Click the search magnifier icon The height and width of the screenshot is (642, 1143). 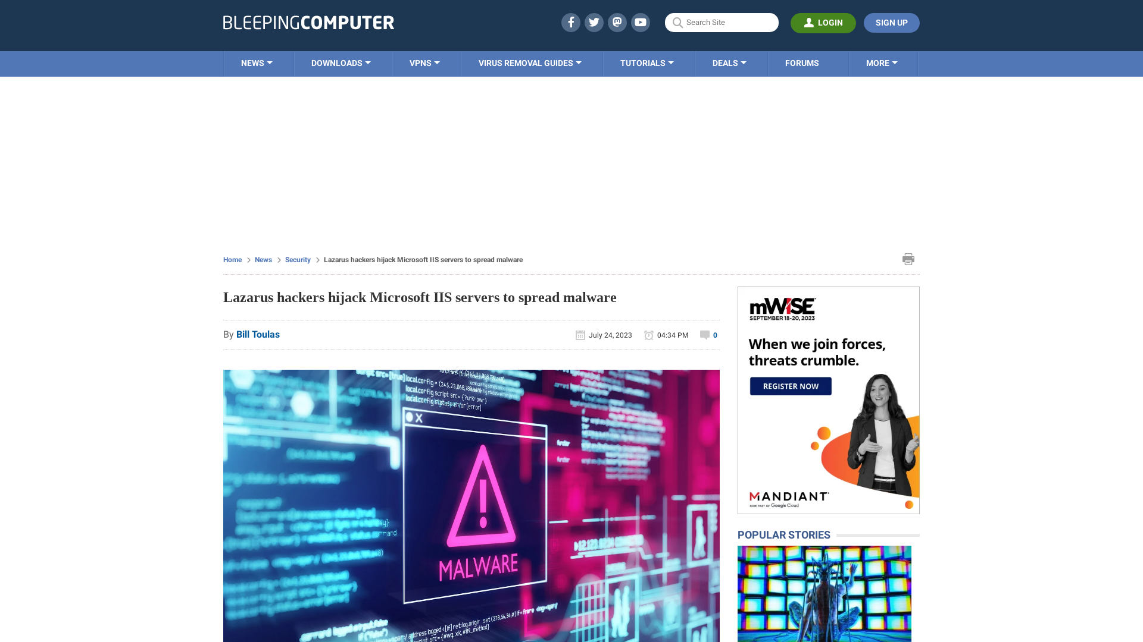(677, 23)
